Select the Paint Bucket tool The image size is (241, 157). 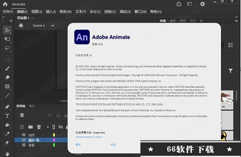click(x=7, y=125)
